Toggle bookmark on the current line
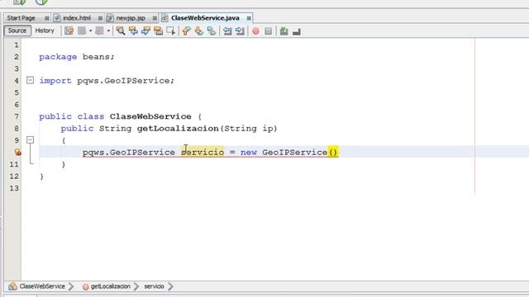The width and height of the screenshot is (529, 297). [x=212, y=31]
